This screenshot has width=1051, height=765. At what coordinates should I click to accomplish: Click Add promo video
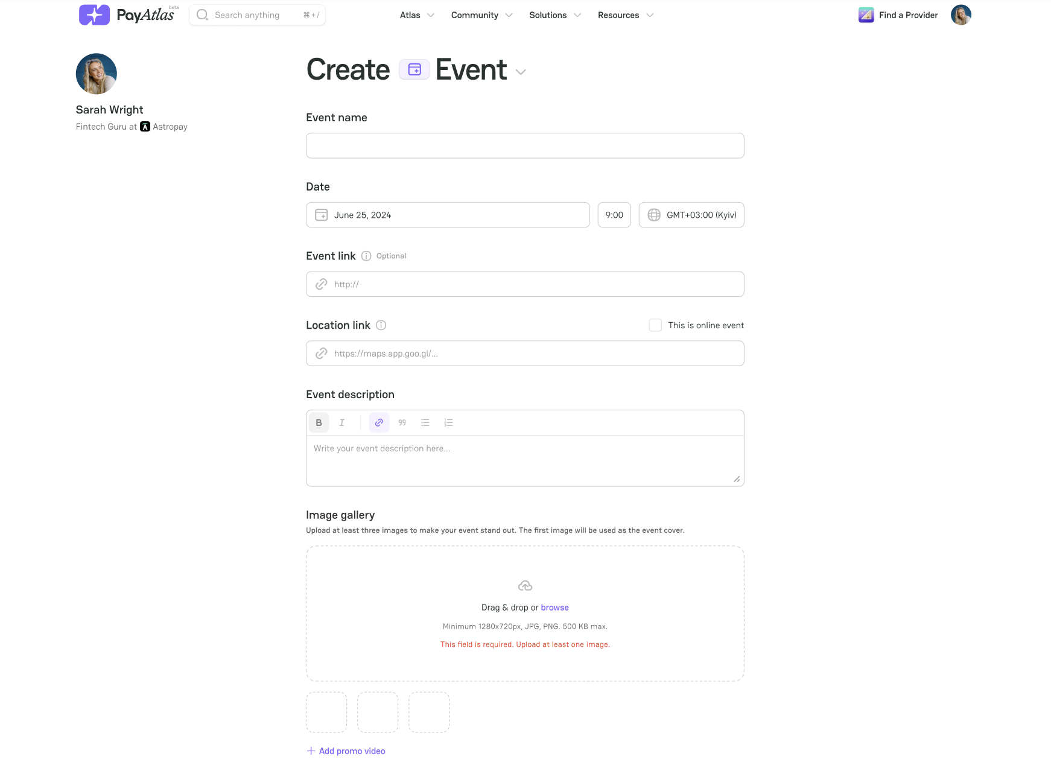coord(346,751)
